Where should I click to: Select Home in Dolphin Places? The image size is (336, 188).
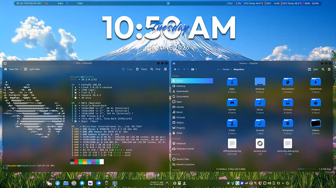pos(192,81)
